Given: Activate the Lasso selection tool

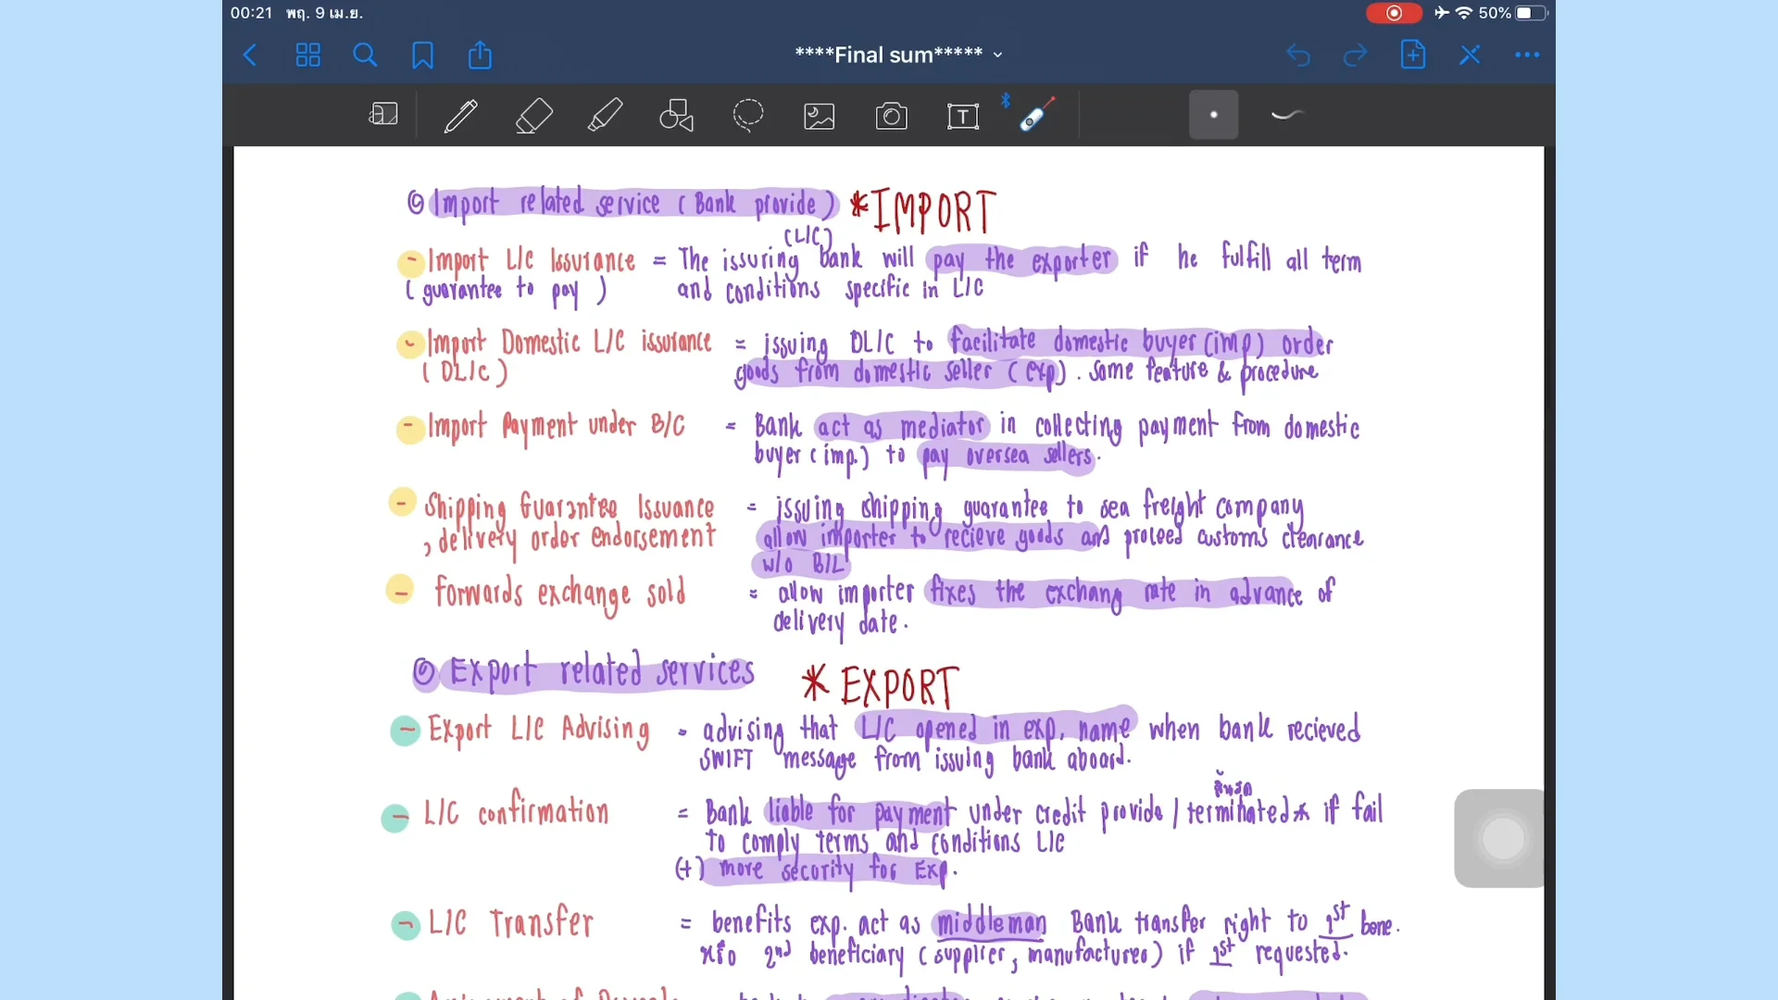Looking at the screenshot, I should tap(747, 116).
